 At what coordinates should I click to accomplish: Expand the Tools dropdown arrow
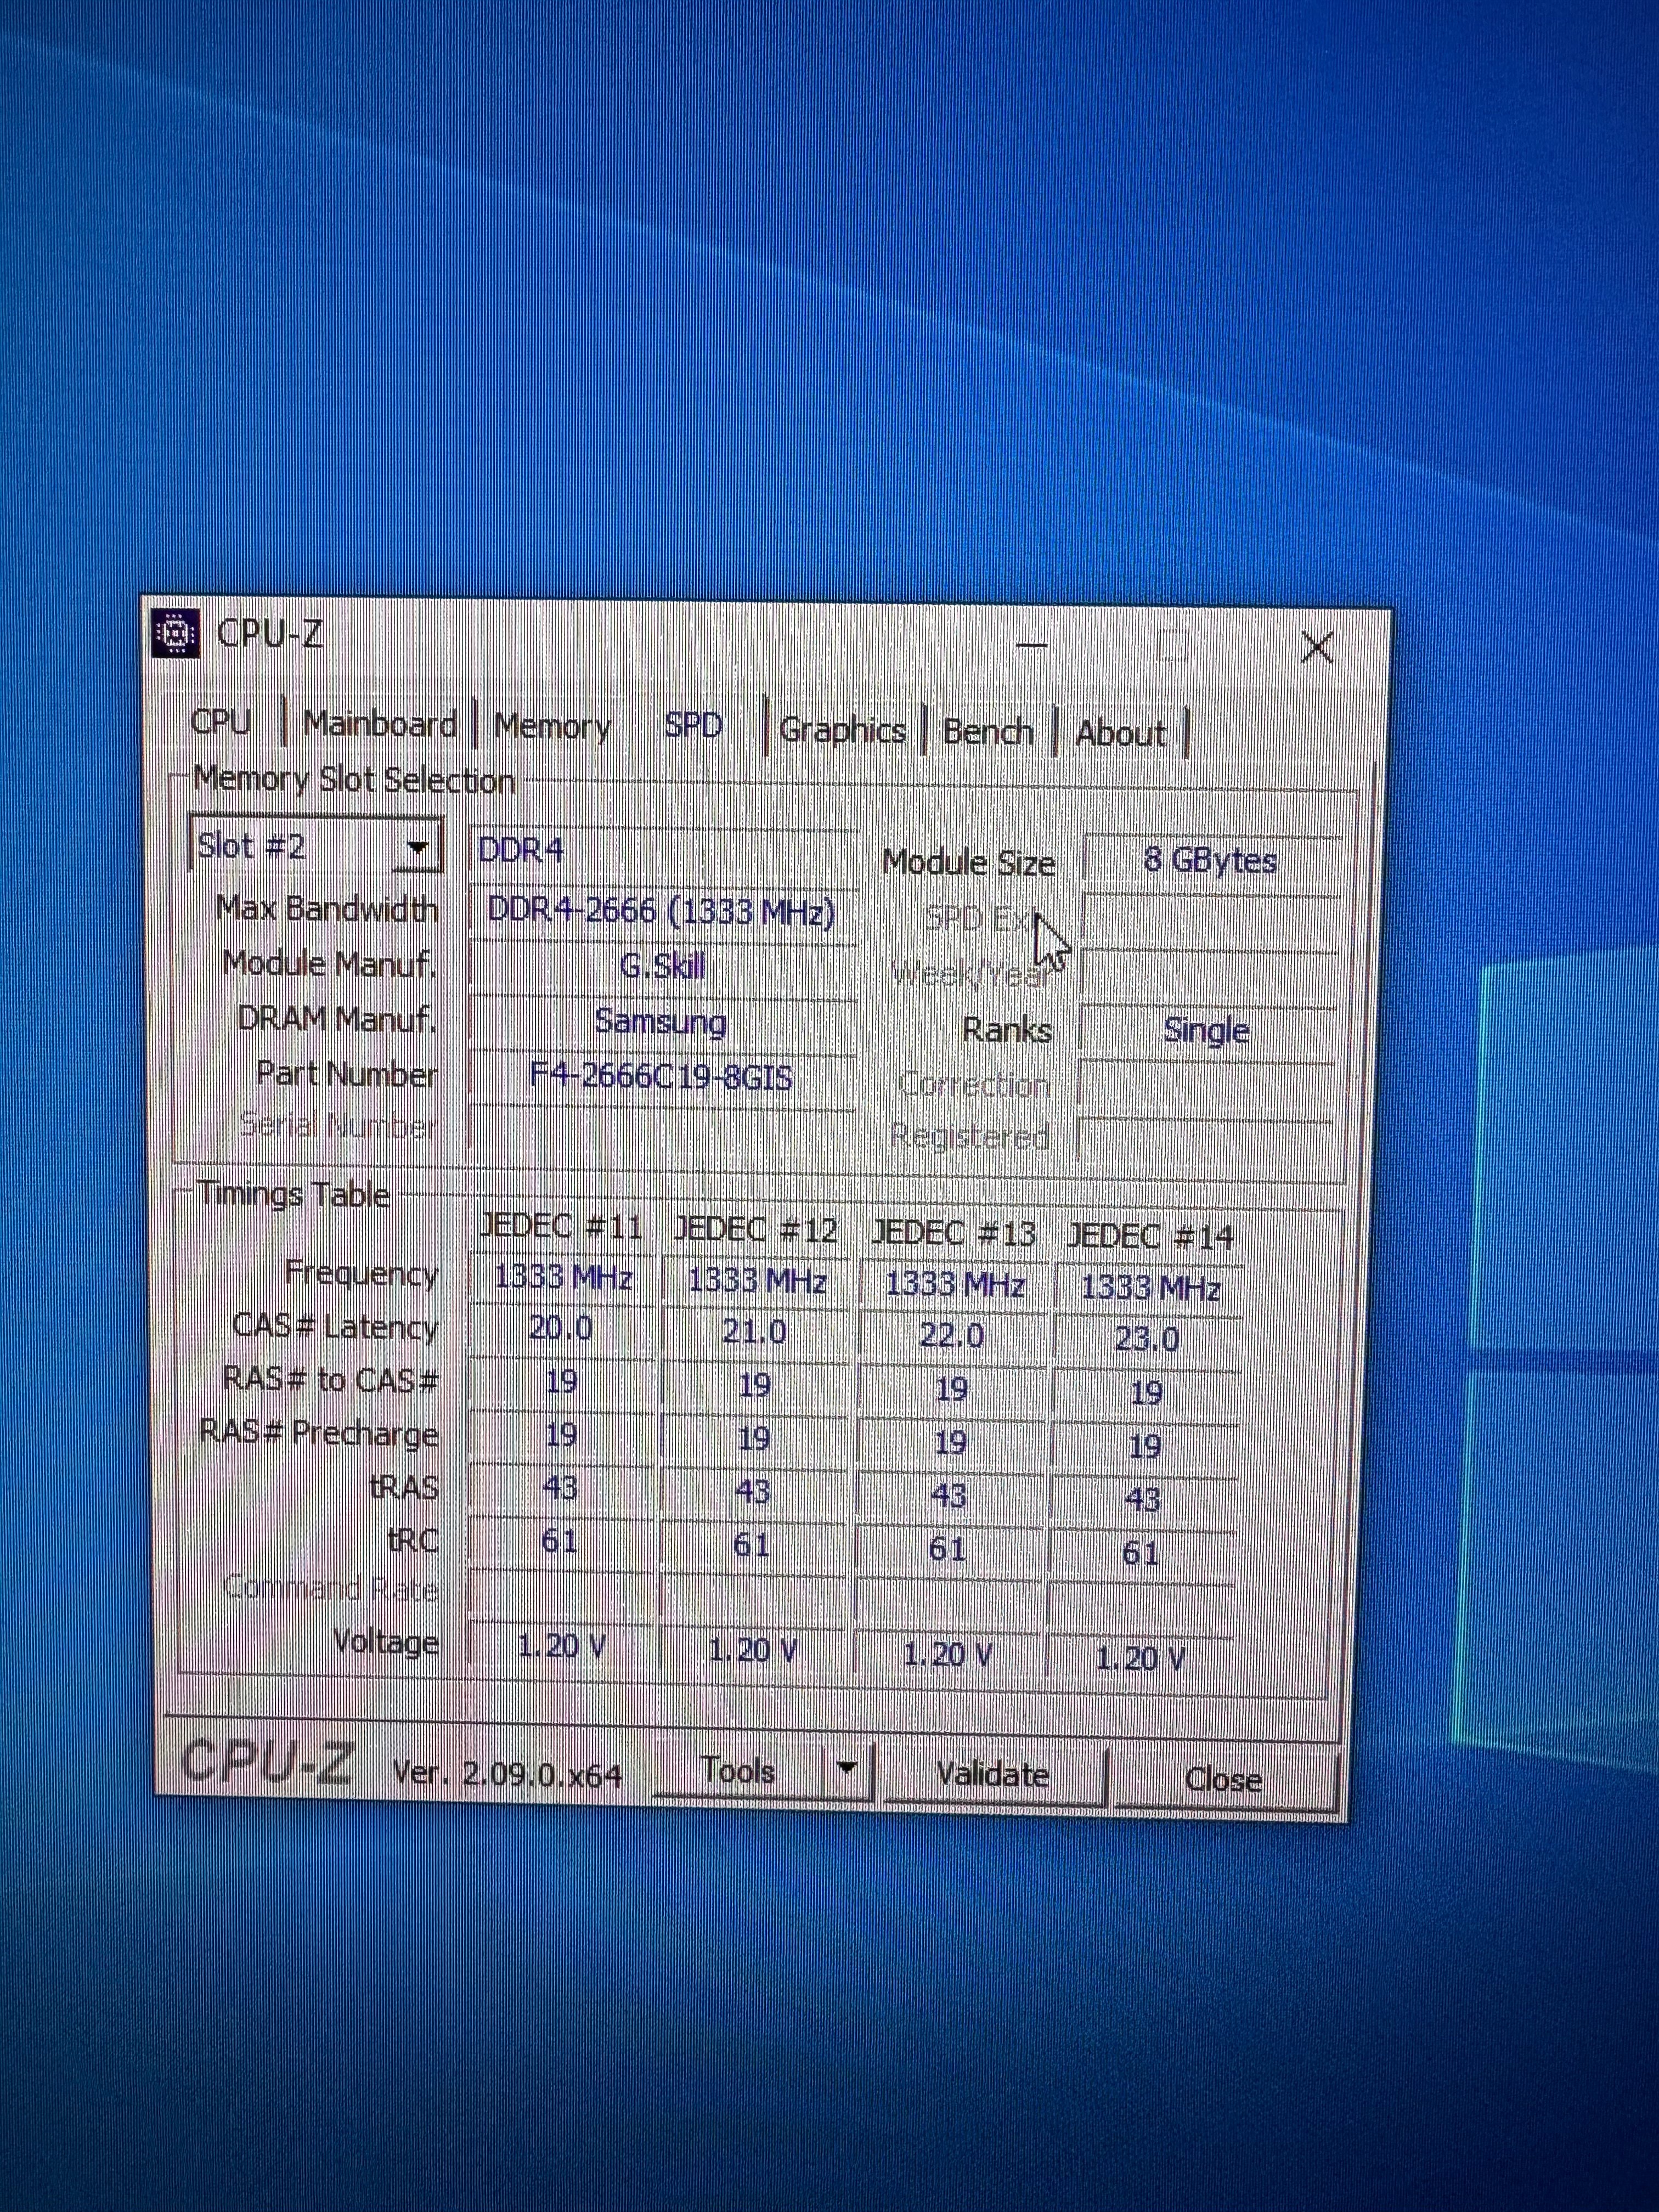tap(848, 1771)
